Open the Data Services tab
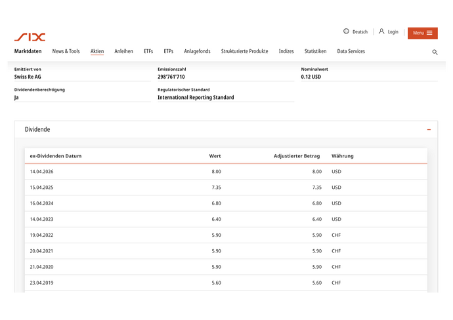This screenshot has height=320, width=453. tap(351, 51)
